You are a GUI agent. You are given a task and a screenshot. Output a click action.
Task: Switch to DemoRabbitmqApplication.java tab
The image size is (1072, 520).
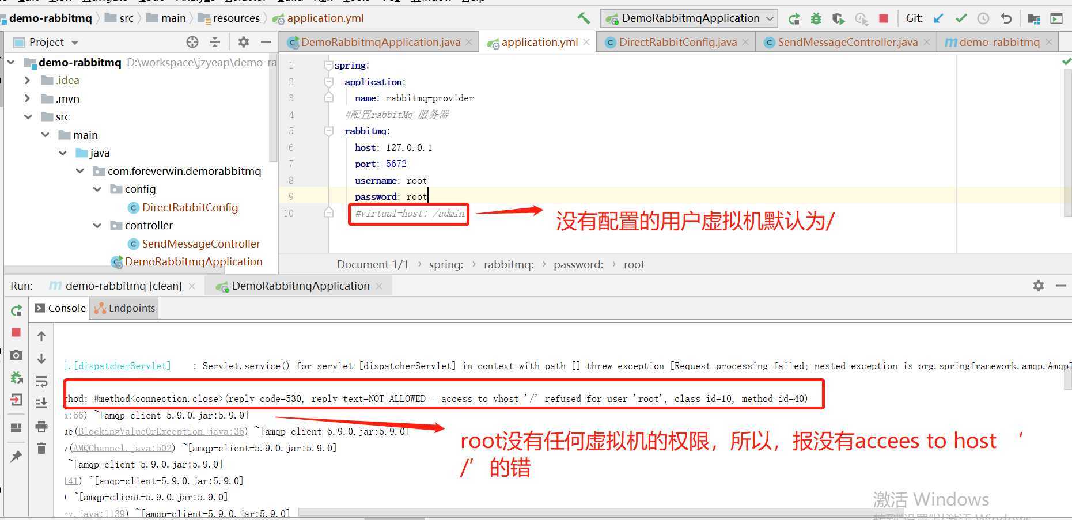380,42
